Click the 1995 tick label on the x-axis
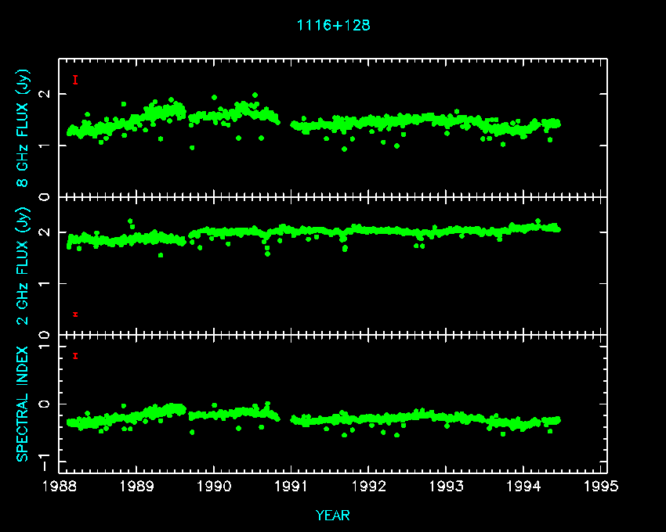Screen dimensions: 666x532 pos(602,487)
